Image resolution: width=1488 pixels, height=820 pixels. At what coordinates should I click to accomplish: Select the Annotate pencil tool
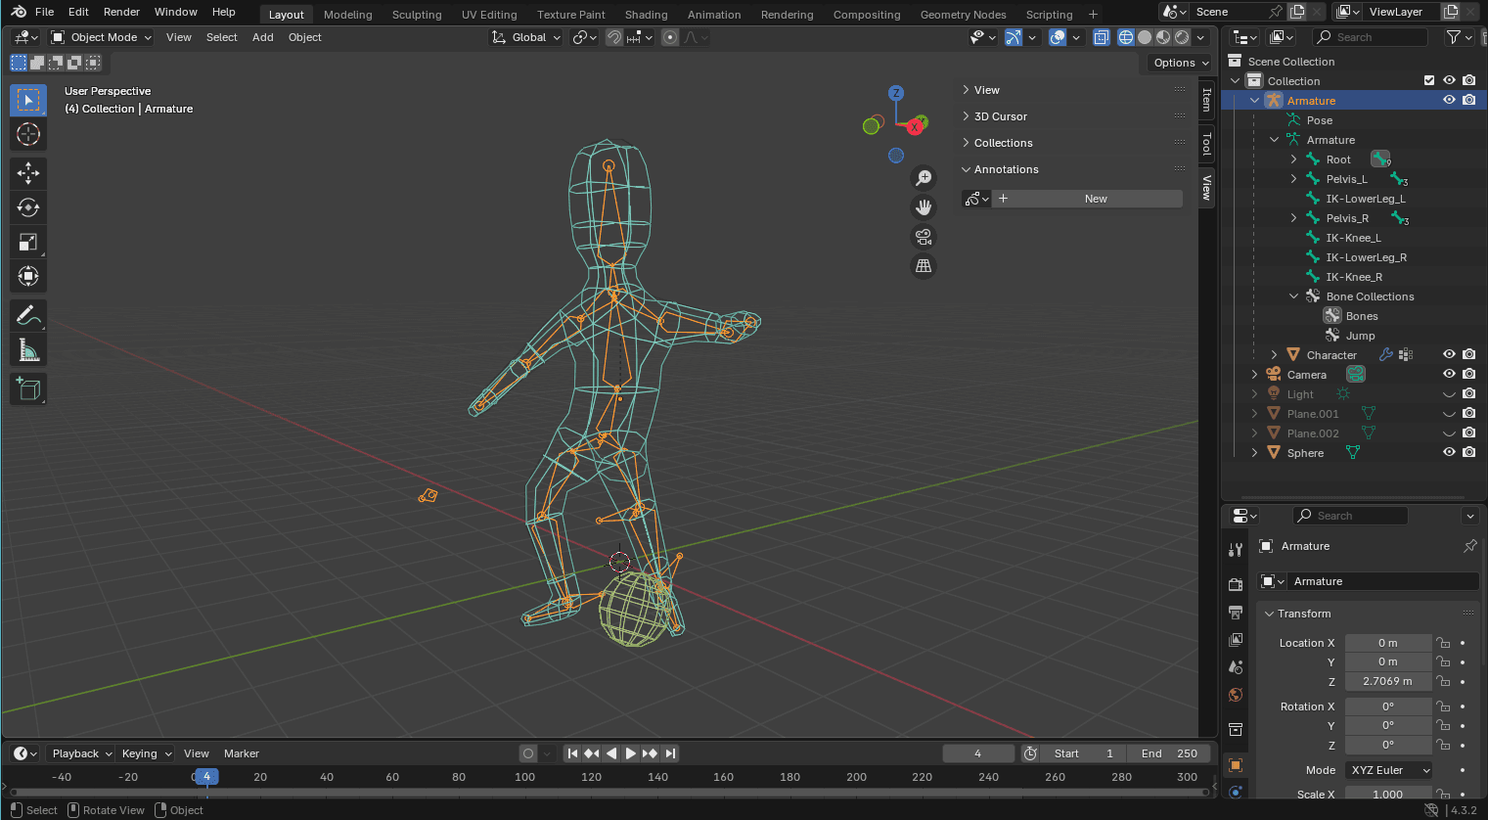[x=27, y=315]
